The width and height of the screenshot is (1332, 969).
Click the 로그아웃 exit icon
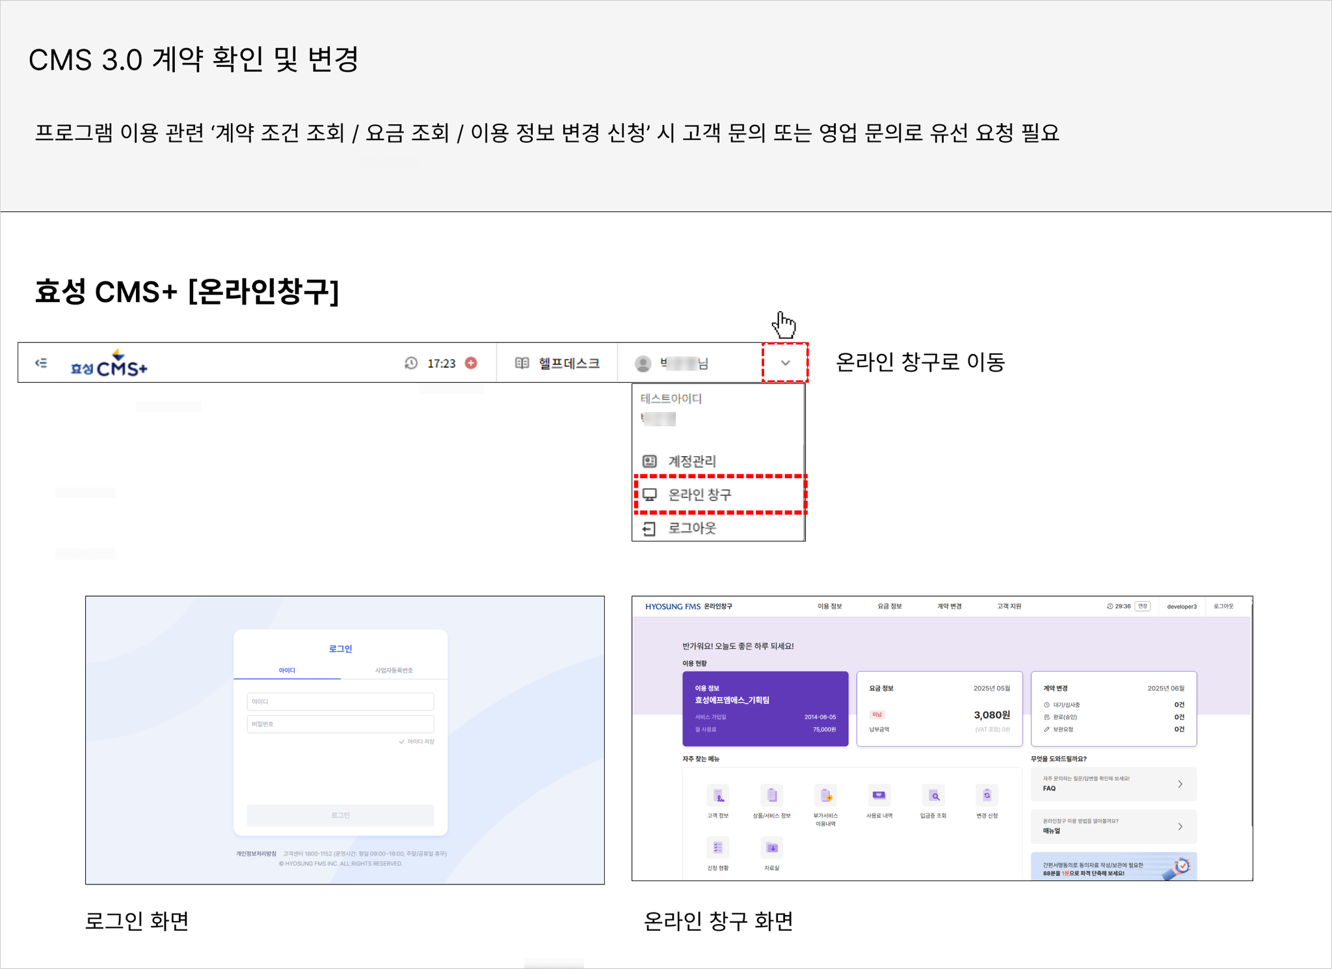pos(649,528)
